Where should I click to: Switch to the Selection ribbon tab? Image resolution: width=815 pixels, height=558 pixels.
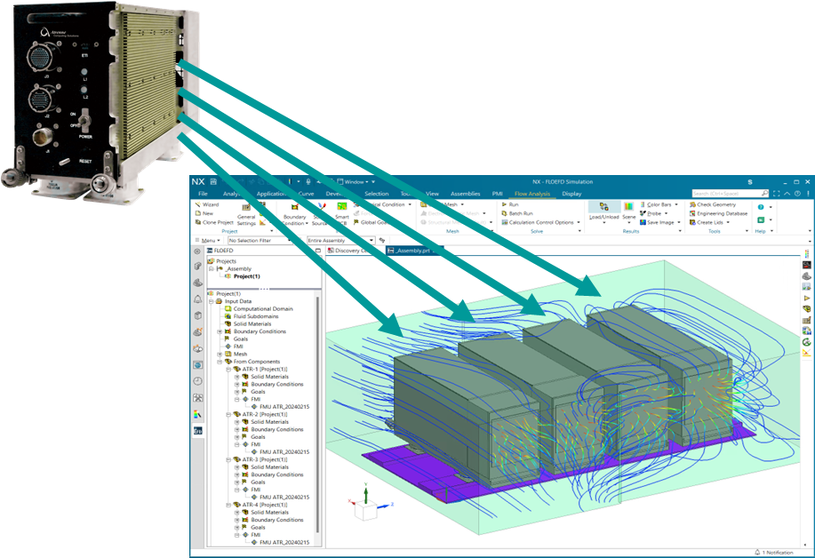pyautogui.click(x=376, y=194)
